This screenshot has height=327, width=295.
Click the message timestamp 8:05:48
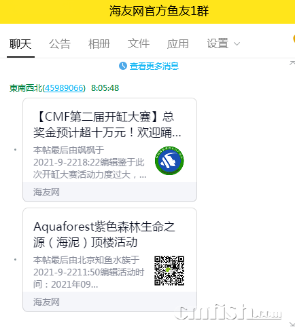(105, 88)
